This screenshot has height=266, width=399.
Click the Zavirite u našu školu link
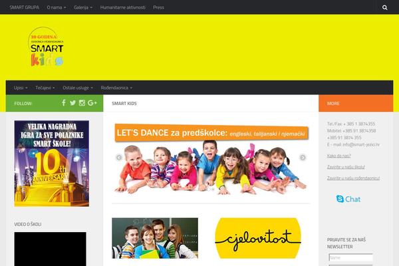(x=346, y=167)
